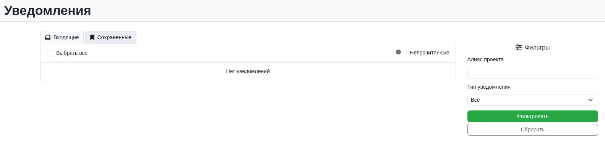Click the Фильтры heading text
Viewport: 605px width, 147px height.
coord(537,47)
